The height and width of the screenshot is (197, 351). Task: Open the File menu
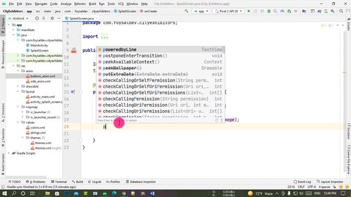(x=11, y=4)
